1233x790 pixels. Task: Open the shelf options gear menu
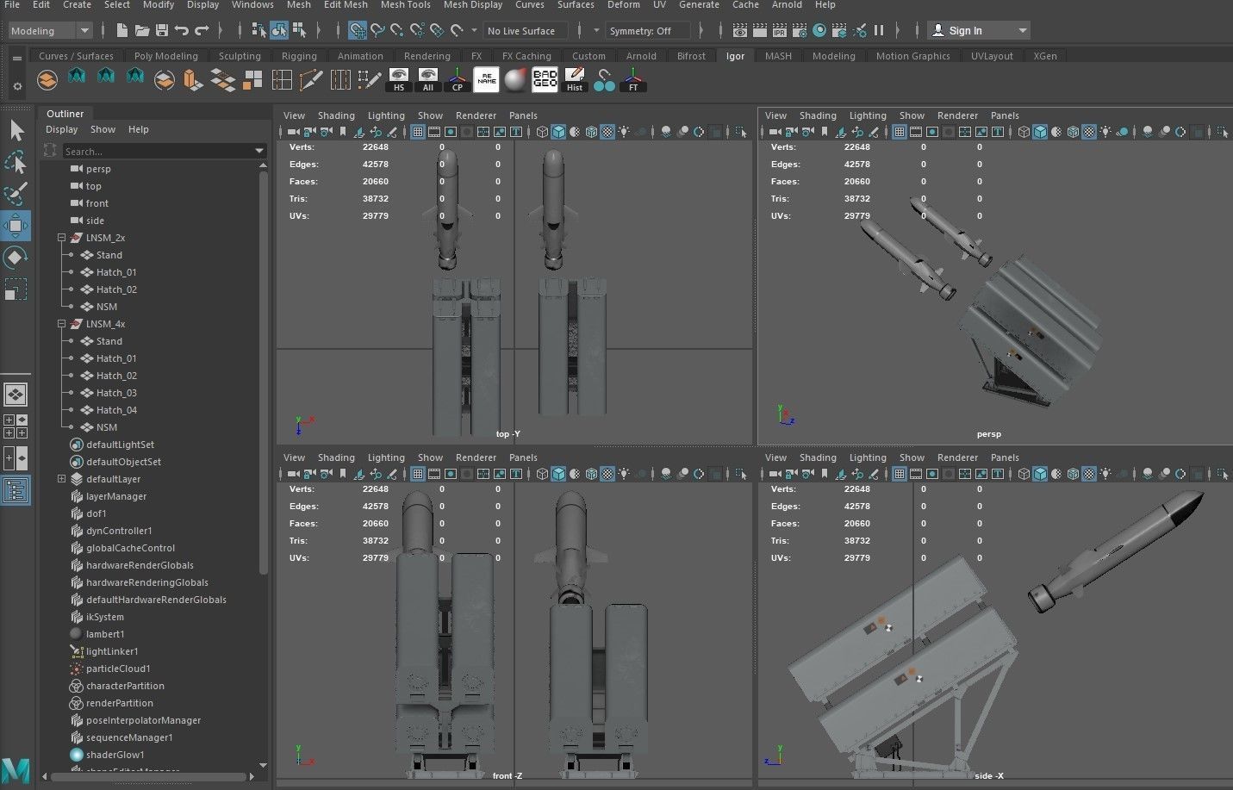coord(16,86)
